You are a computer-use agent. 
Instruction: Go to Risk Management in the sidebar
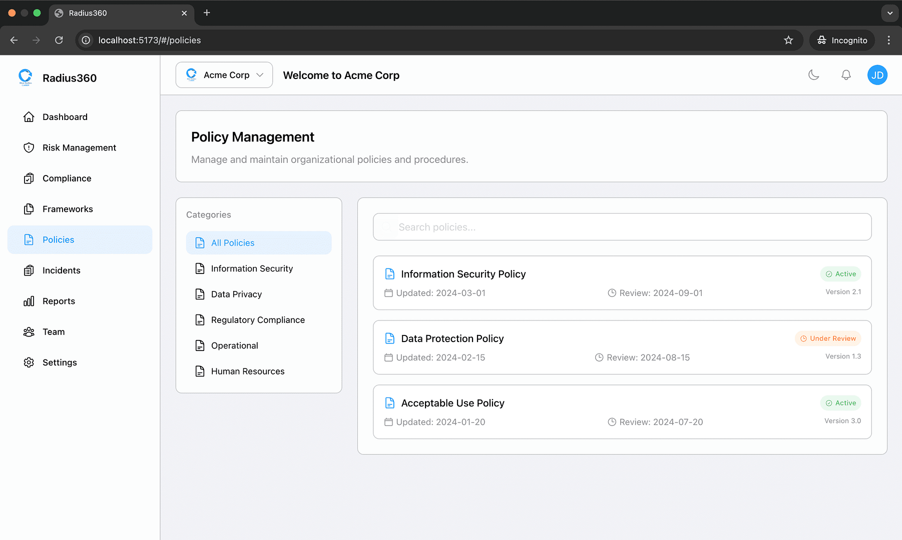[79, 147]
